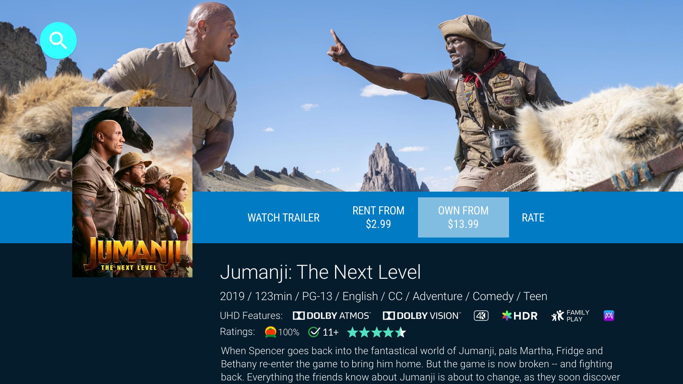Click the Family Play icon
The height and width of the screenshot is (384, 683).
click(x=570, y=316)
